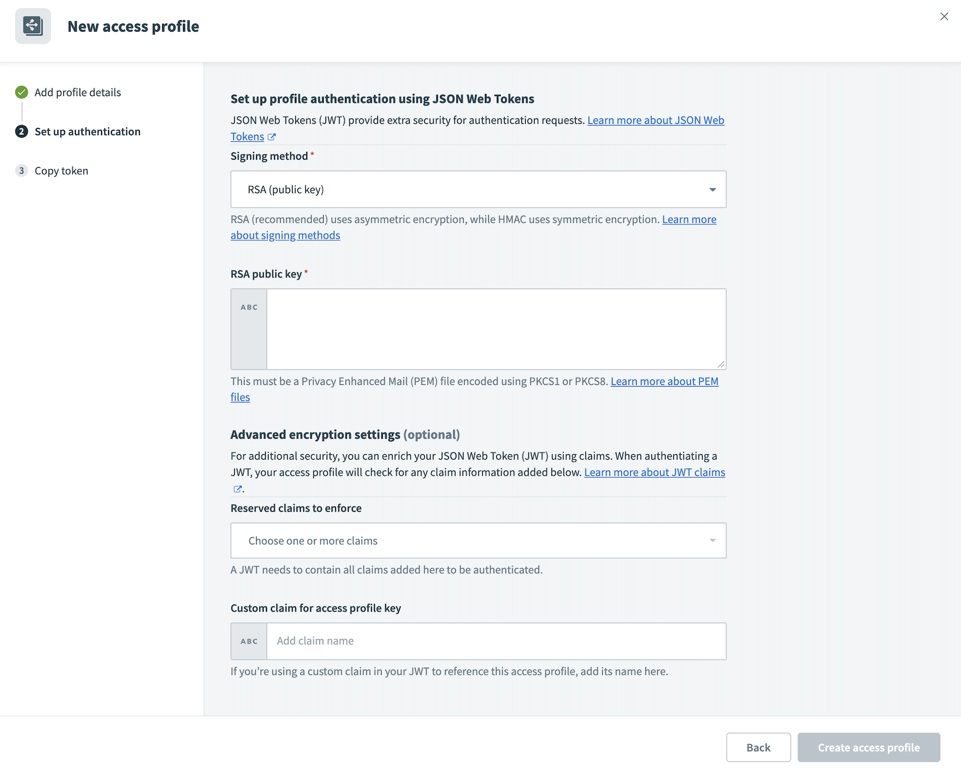Image resolution: width=961 pixels, height=772 pixels.
Task: Click external link icon after JWT claims
Action: (x=237, y=489)
